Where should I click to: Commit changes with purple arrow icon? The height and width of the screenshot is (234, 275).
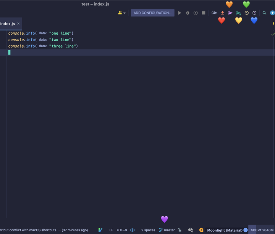[230, 13]
